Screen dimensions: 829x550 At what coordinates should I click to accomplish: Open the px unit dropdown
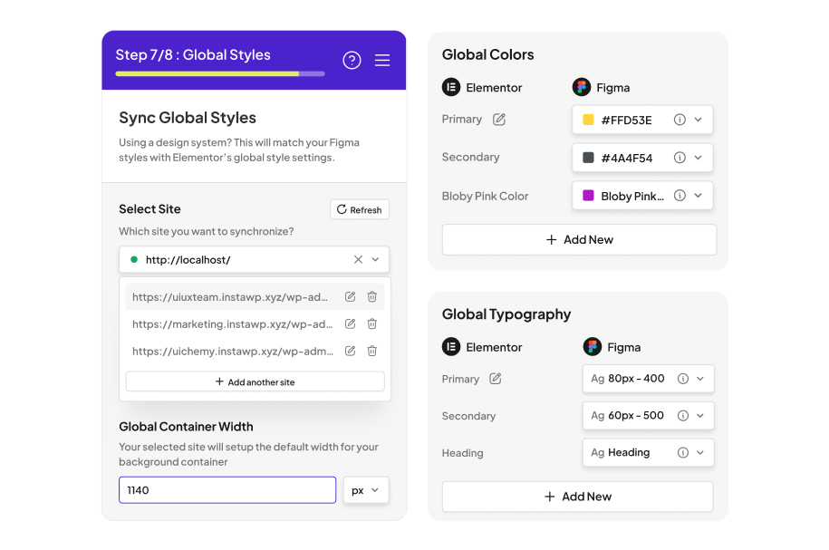(x=366, y=490)
